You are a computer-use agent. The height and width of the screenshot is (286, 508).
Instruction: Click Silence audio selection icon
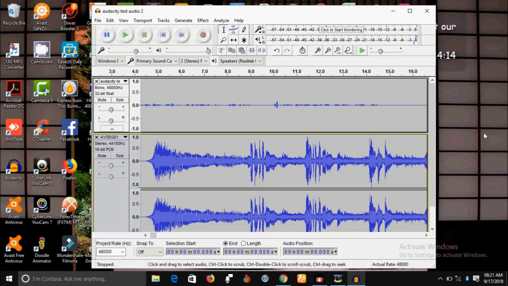tap(262, 50)
